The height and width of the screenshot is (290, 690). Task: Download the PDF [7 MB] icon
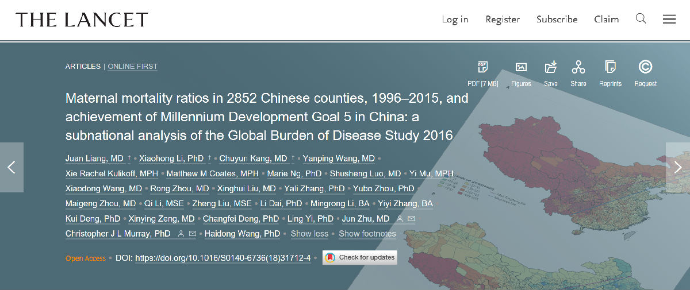[483, 67]
